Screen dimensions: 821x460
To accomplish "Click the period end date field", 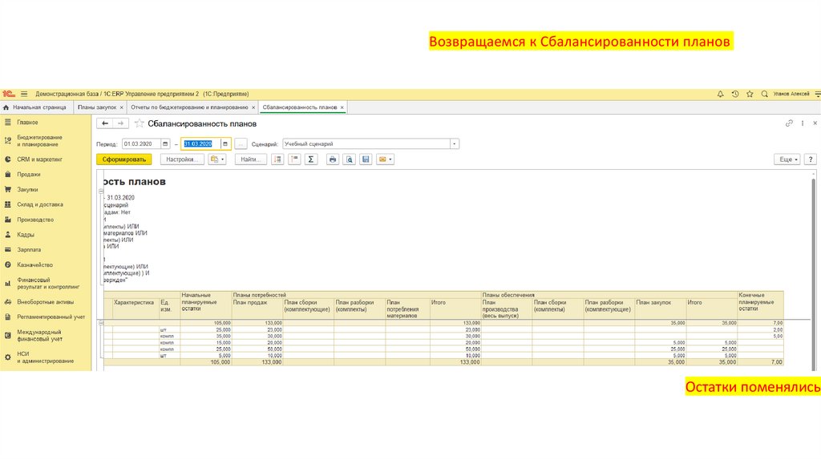I will tap(200, 144).
